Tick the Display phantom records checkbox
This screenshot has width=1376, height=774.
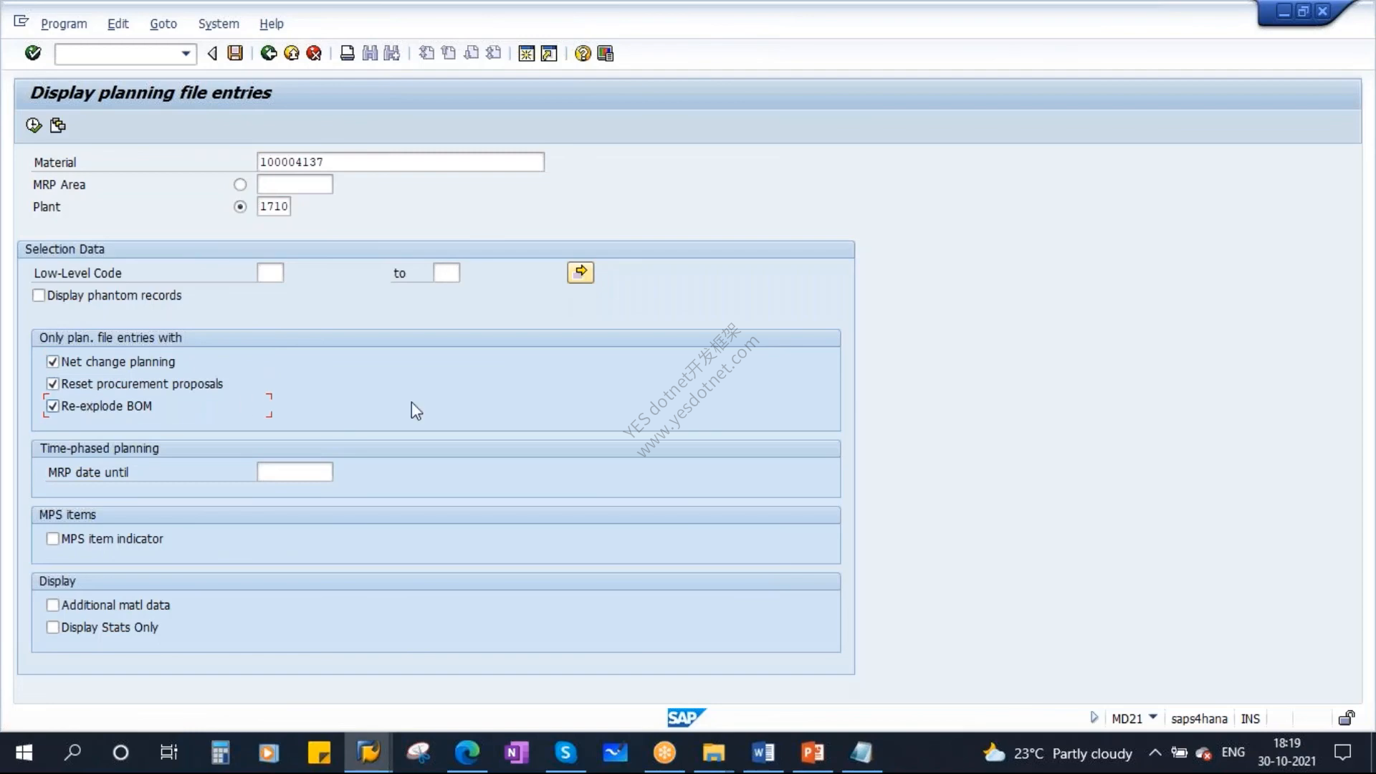39,295
